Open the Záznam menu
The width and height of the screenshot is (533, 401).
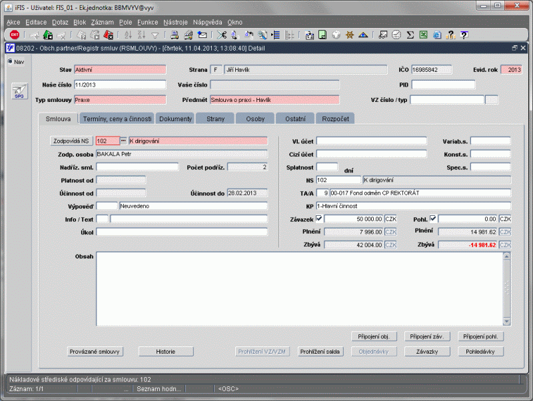(102, 22)
